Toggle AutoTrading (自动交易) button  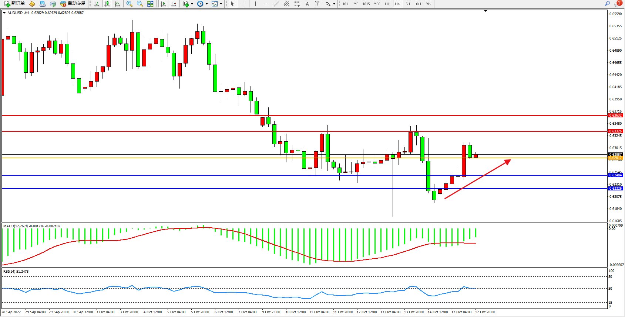[x=73, y=4]
